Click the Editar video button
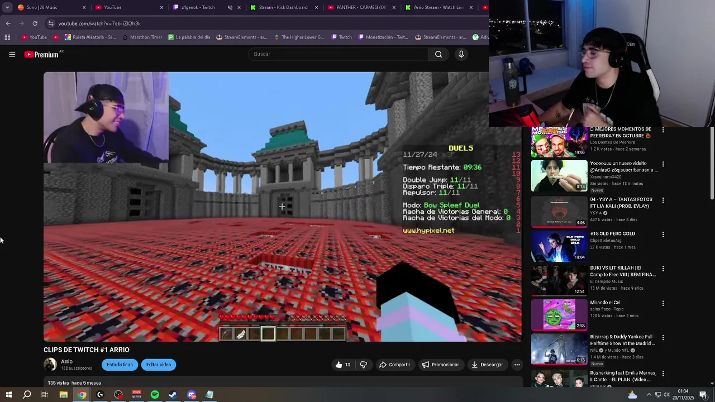 (x=159, y=365)
